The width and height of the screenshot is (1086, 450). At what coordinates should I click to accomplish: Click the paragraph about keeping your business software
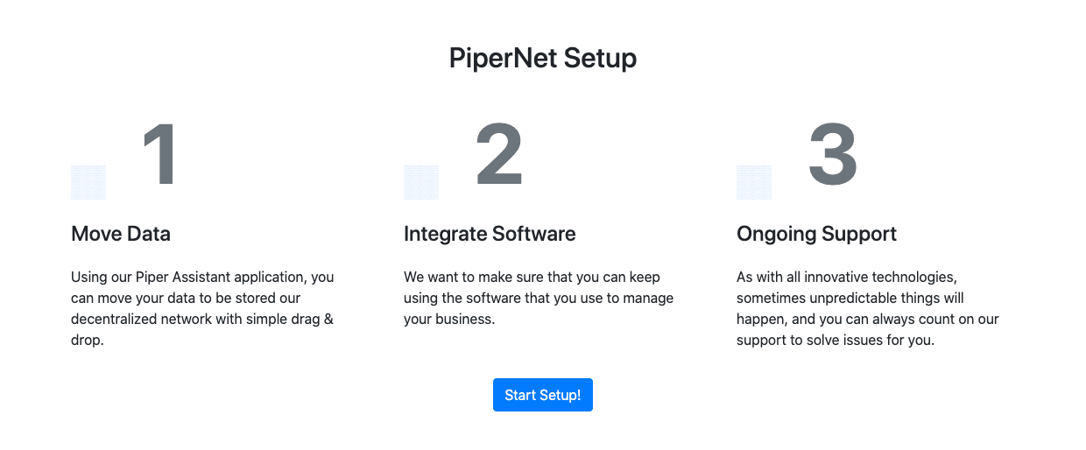pyautogui.click(x=539, y=298)
